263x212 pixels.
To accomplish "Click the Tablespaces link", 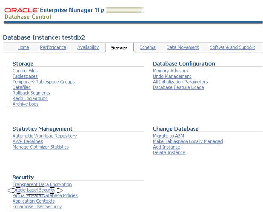I will [x=25, y=76].
